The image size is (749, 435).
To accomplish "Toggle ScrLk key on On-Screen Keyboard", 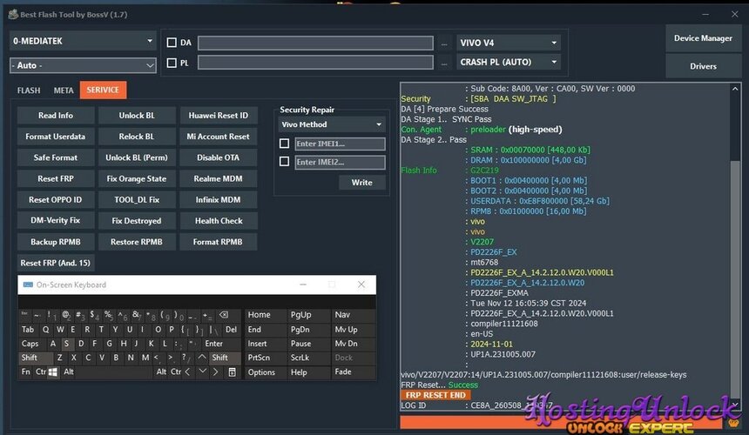I will [x=308, y=358].
